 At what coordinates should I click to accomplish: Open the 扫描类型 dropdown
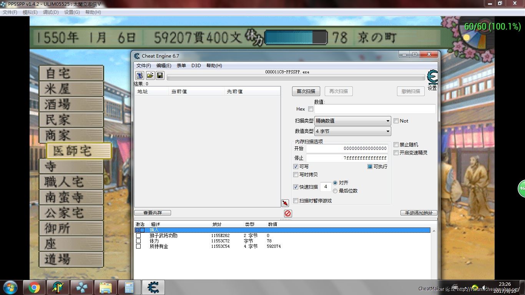(352, 121)
